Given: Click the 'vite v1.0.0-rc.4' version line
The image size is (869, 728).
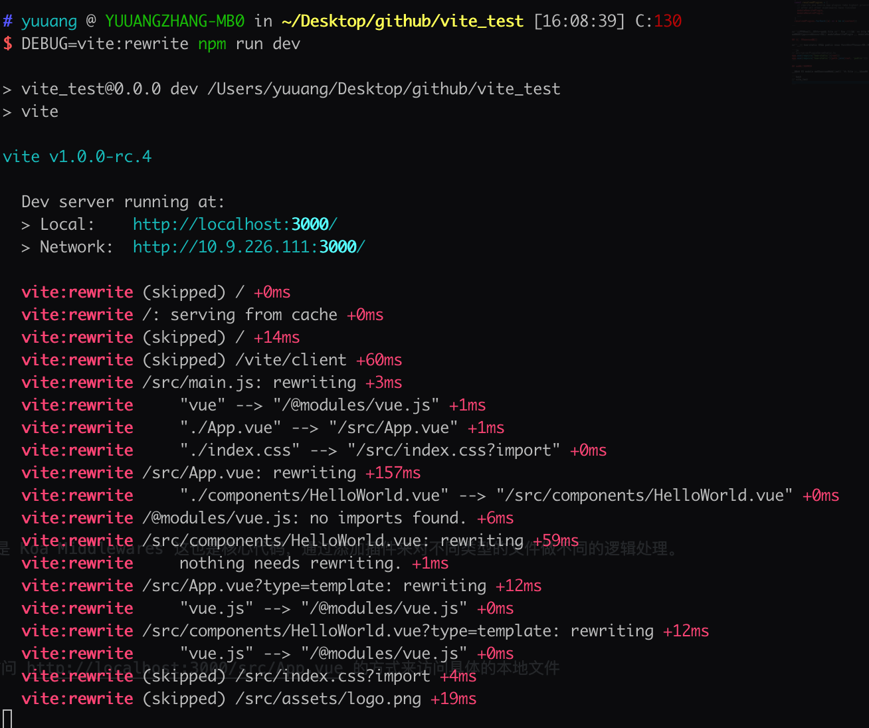Looking at the screenshot, I should coord(77,157).
